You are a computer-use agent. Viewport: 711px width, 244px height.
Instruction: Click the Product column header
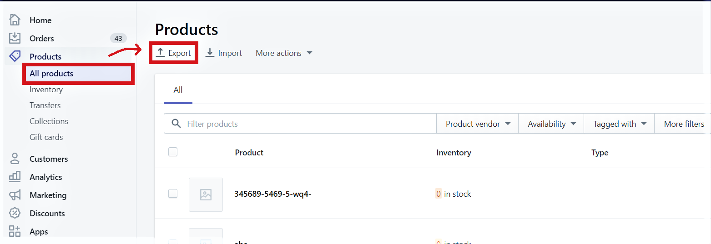pos(249,153)
